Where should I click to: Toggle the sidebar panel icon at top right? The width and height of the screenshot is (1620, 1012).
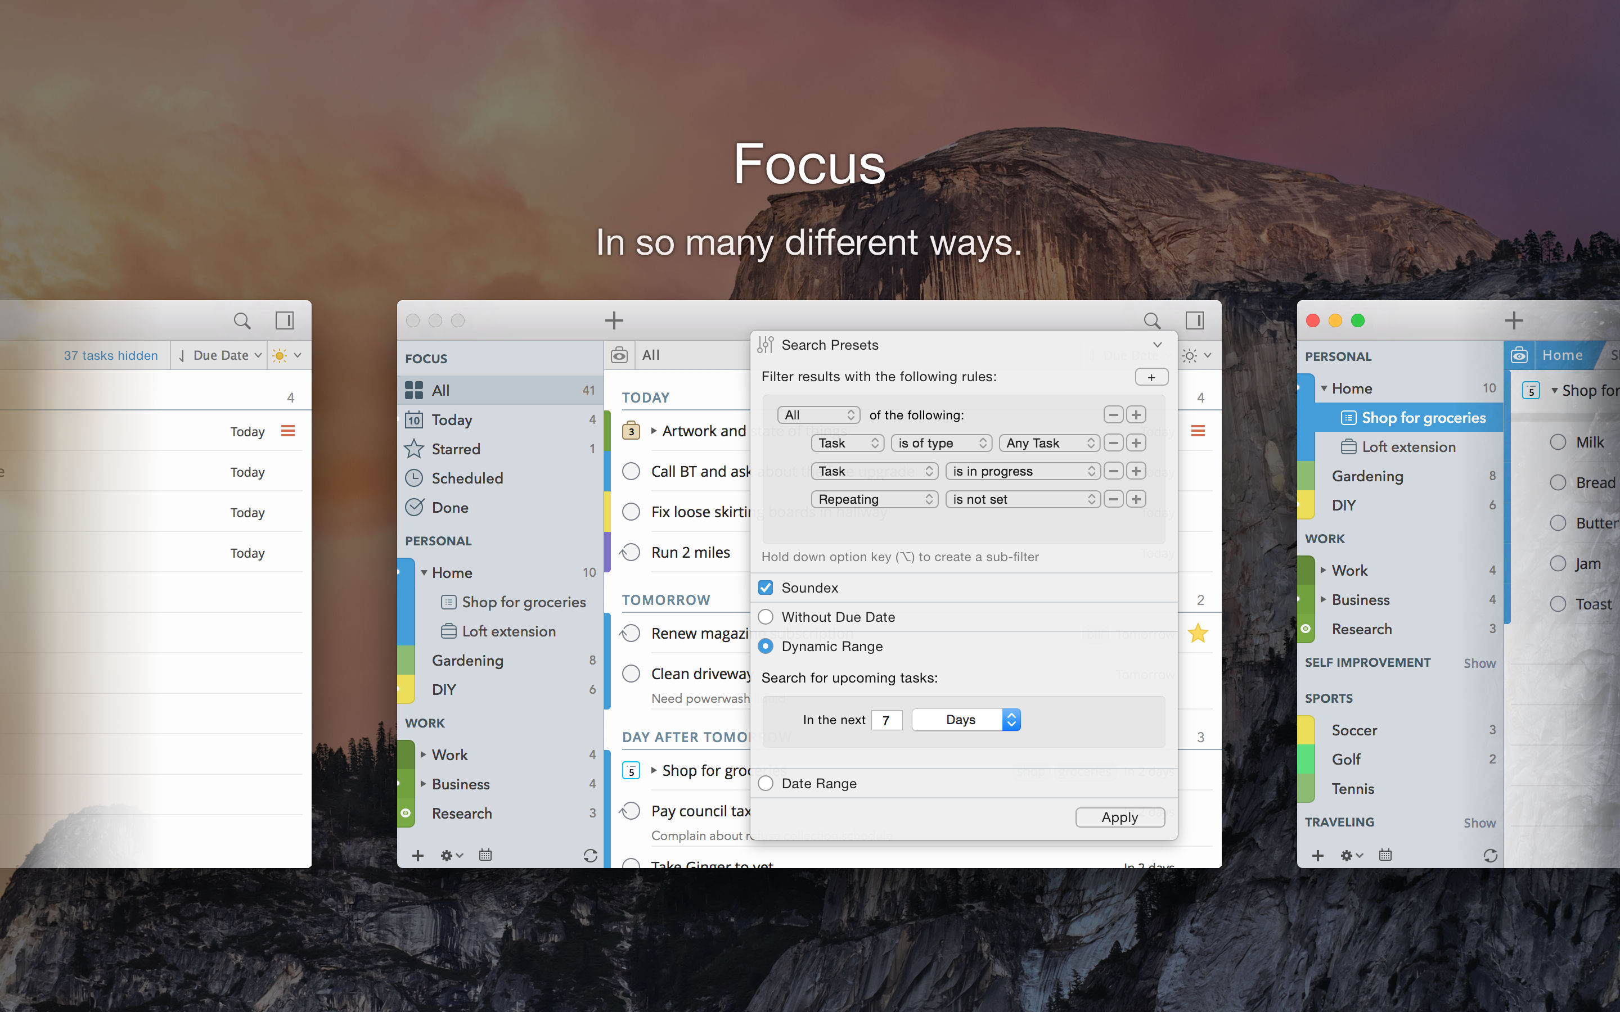(1196, 320)
